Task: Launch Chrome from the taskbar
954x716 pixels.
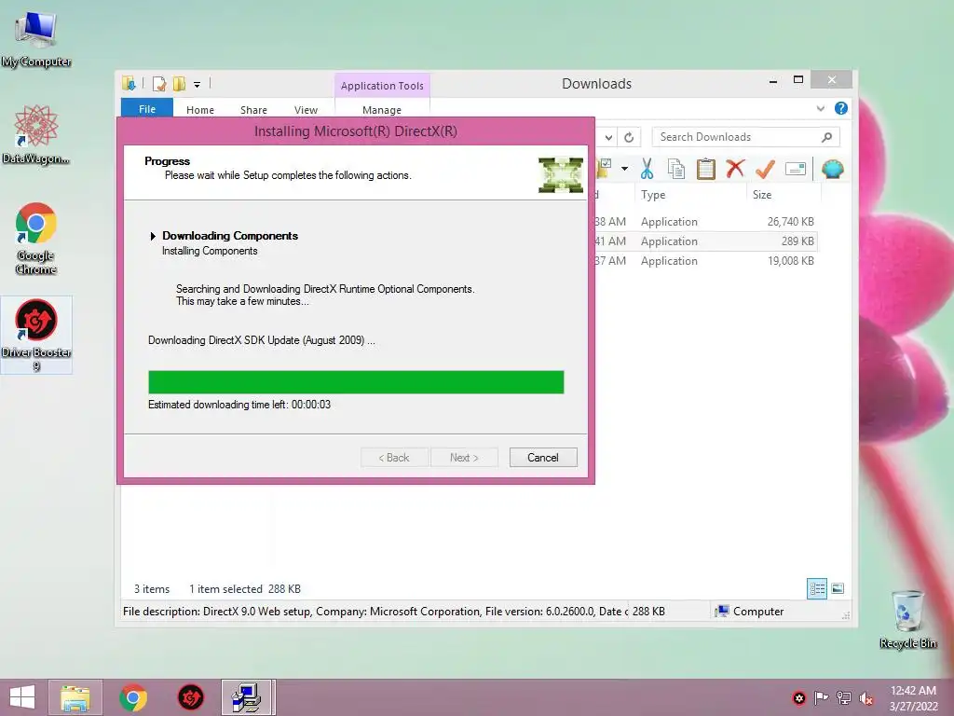Action: (x=133, y=697)
